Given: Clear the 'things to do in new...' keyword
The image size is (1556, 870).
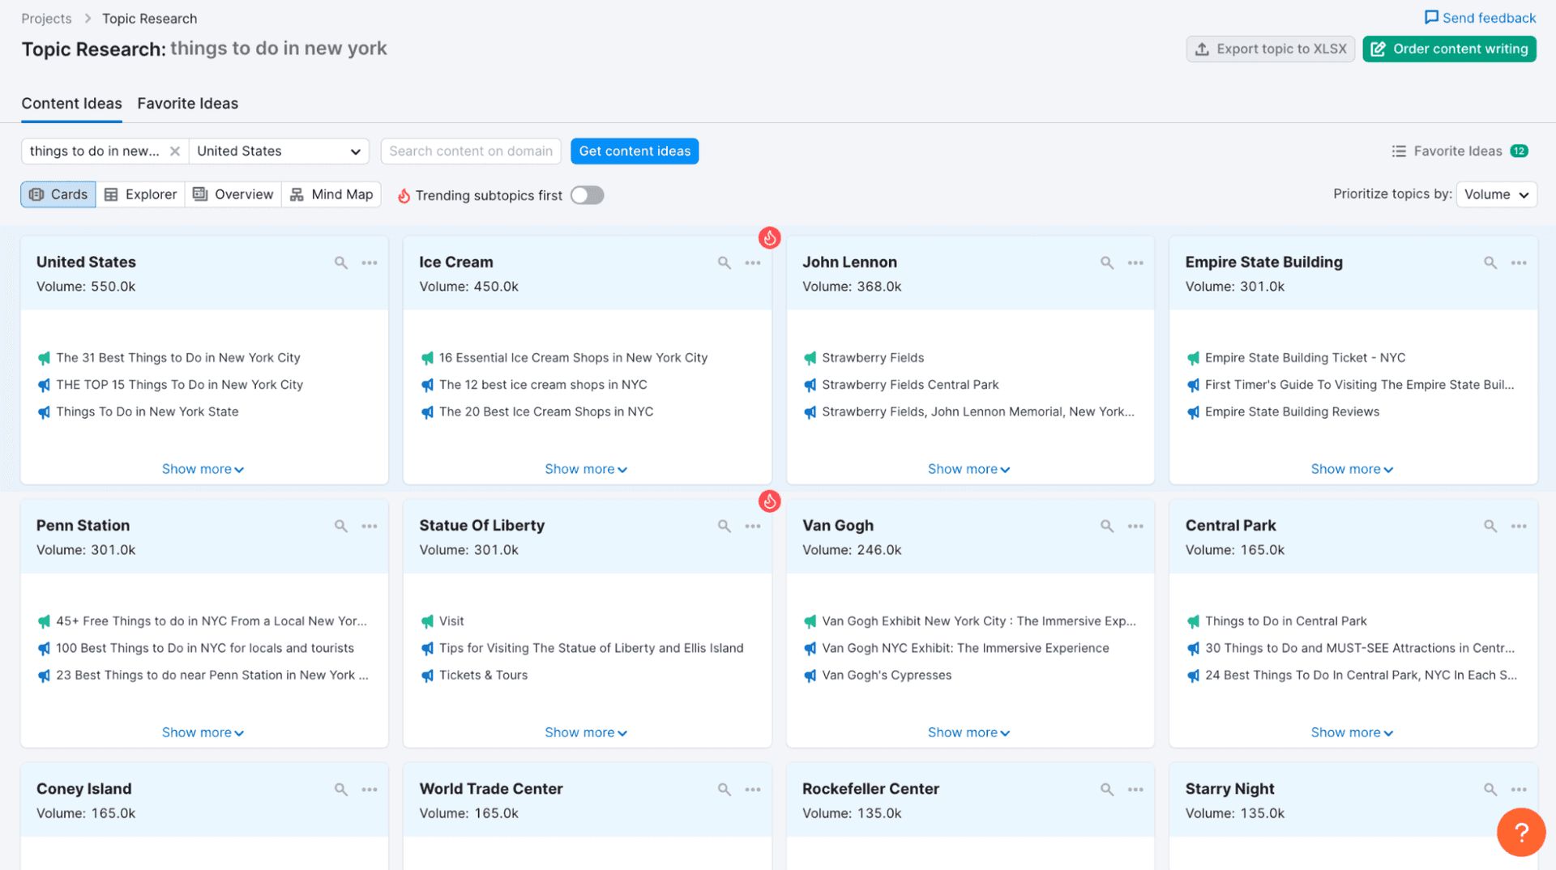Looking at the screenshot, I should point(174,151).
